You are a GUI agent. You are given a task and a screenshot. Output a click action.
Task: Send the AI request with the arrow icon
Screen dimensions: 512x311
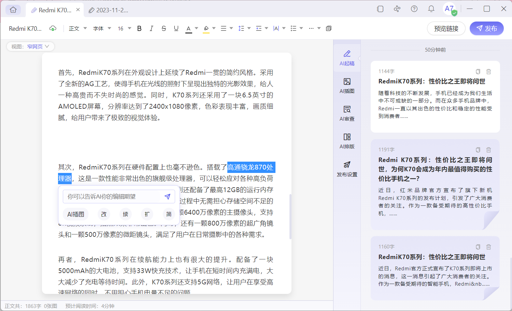[167, 197]
